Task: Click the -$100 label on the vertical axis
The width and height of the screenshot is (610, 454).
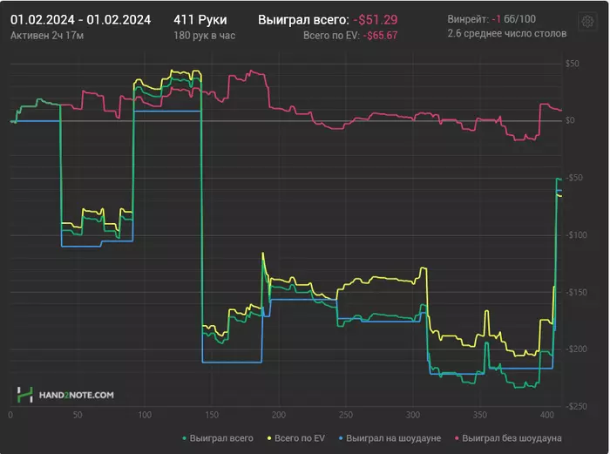Action: (x=576, y=235)
